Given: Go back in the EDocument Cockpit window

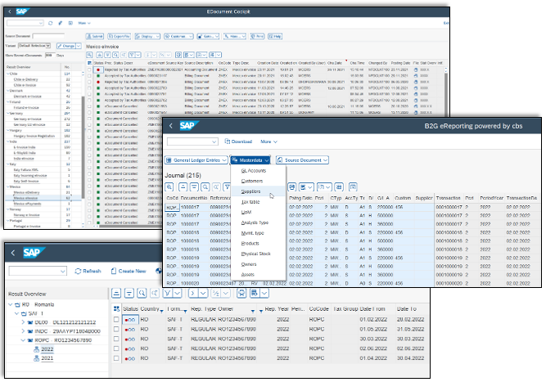Looking at the screenshot, I should pyautogui.click(x=9, y=11).
